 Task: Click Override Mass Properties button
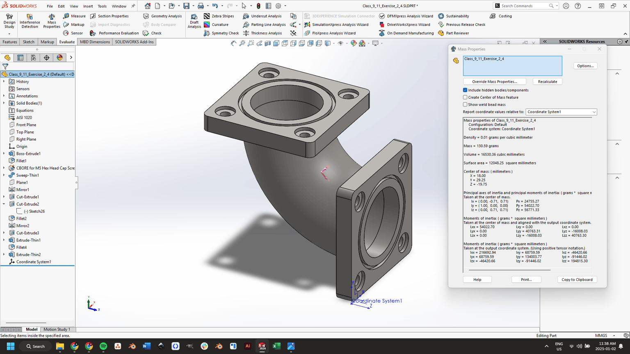click(494, 82)
